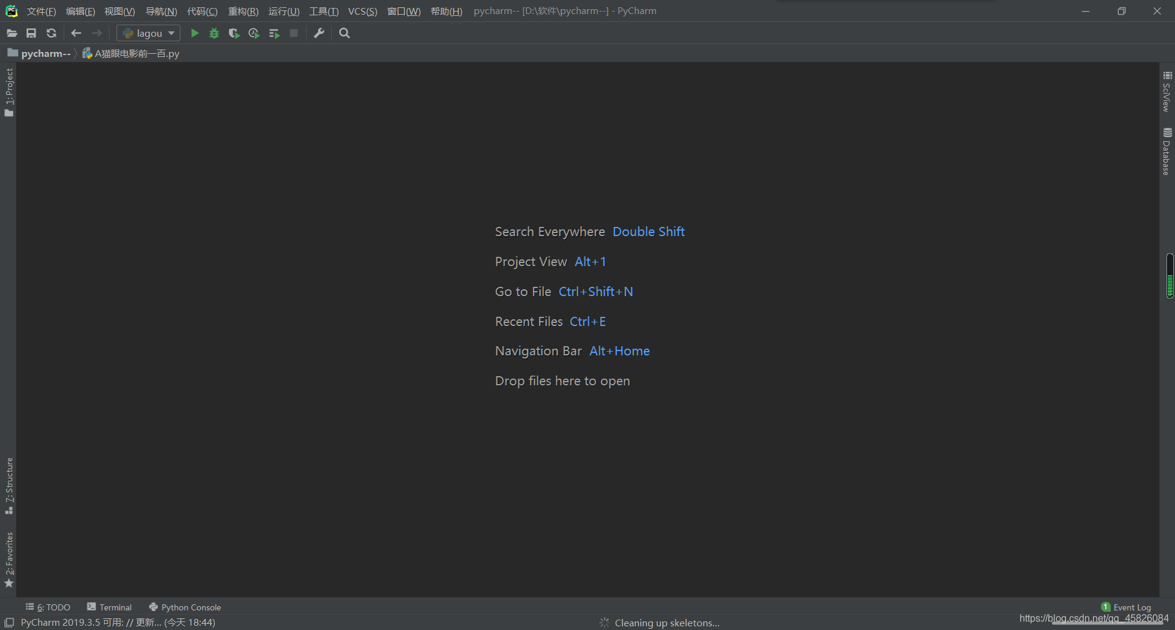Click the Cleaning up skeletons progress text
This screenshot has height=630, width=1175.
pyautogui.click(x=667, y=623)
